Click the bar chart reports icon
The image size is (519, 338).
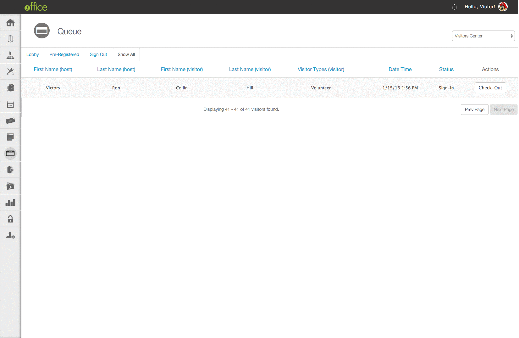pos(10,203)
